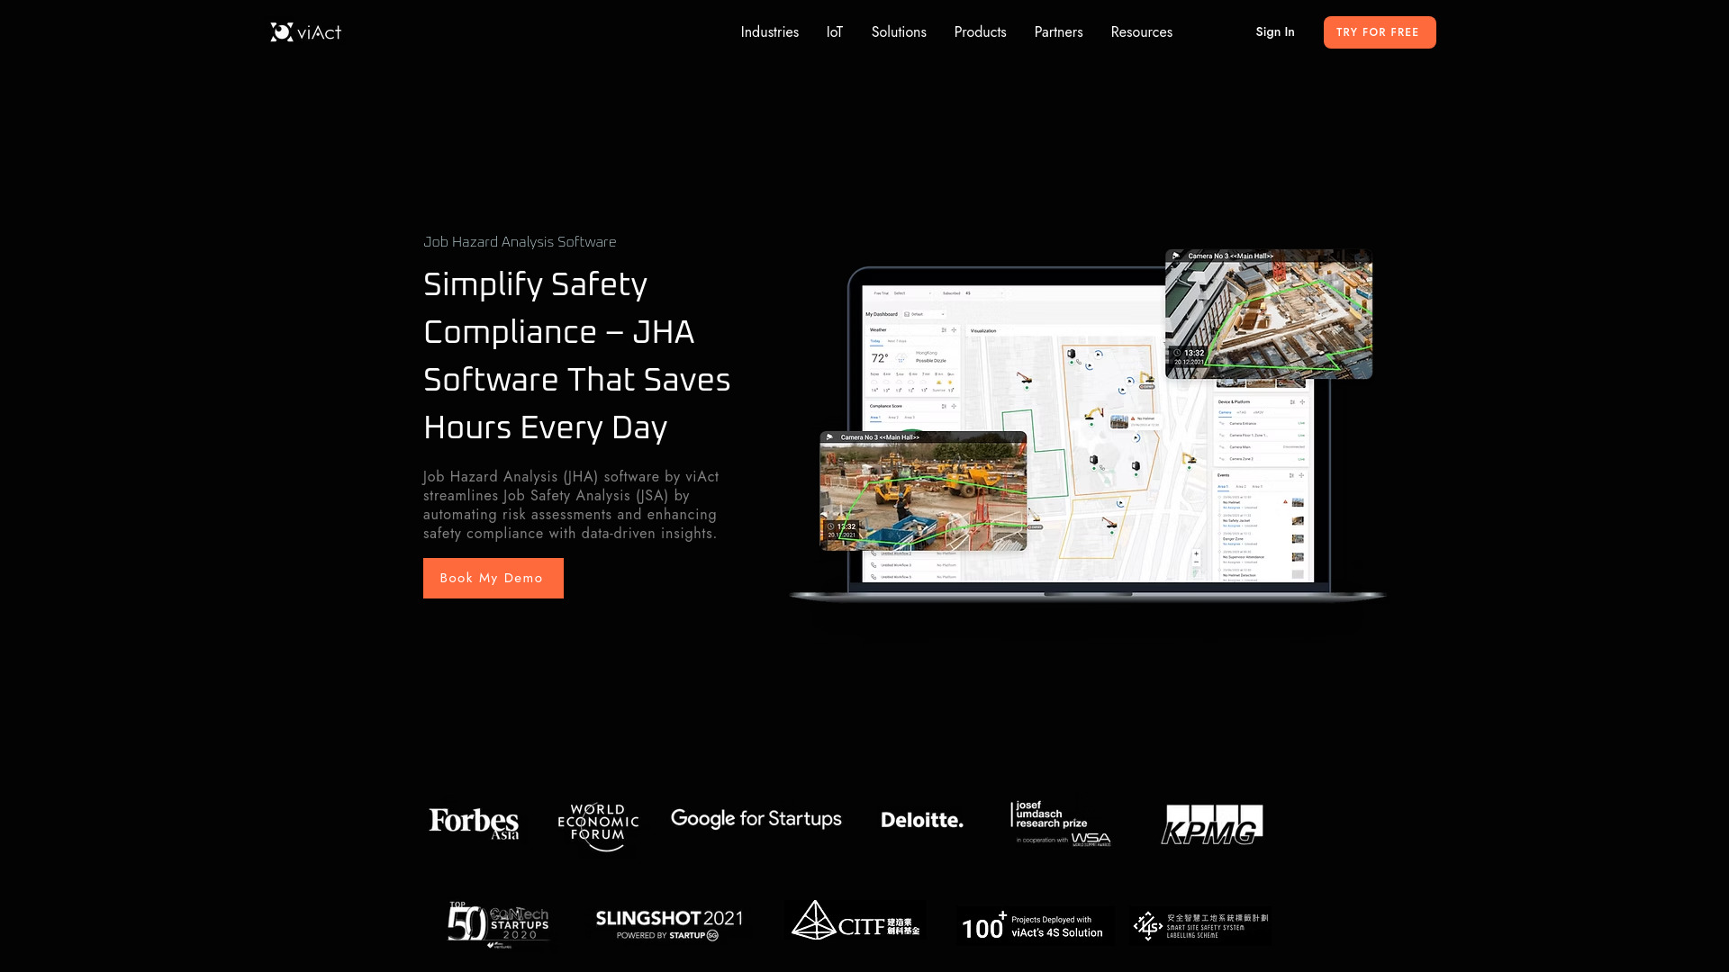Open the Solutions dropdown in navigation
This screenshot has height=972, width=1729.
coord(899,32)
